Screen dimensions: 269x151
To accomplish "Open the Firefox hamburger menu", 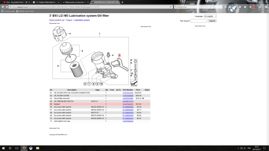I will [x=266, y=7].
